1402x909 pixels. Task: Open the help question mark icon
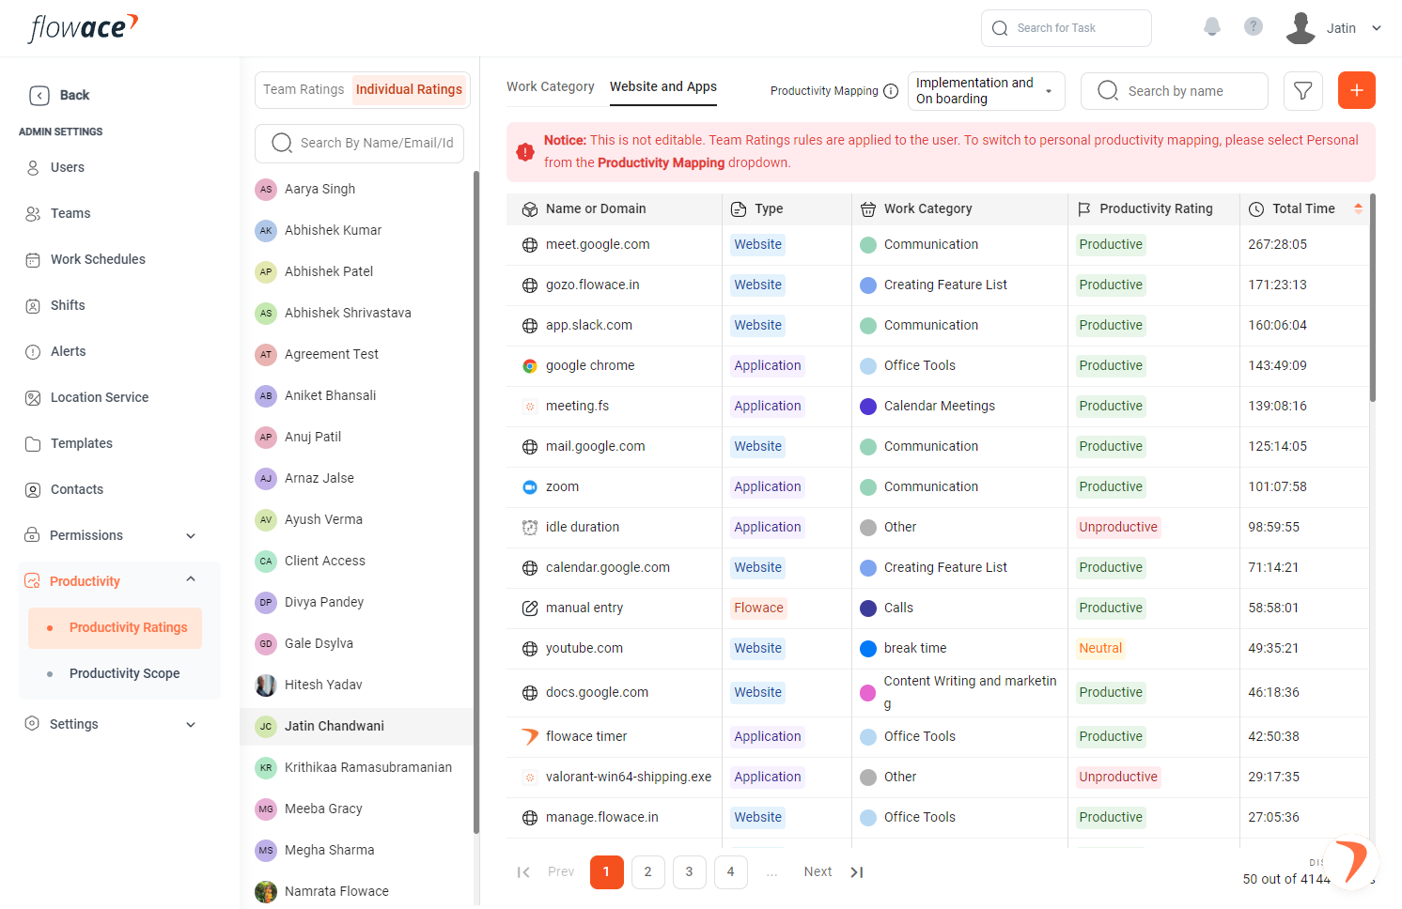click(x=1254, y=26)
